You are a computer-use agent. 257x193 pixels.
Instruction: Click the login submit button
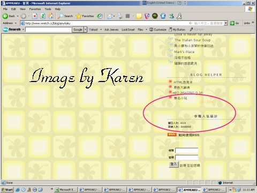pyautogui.click(x=173, y=164)
